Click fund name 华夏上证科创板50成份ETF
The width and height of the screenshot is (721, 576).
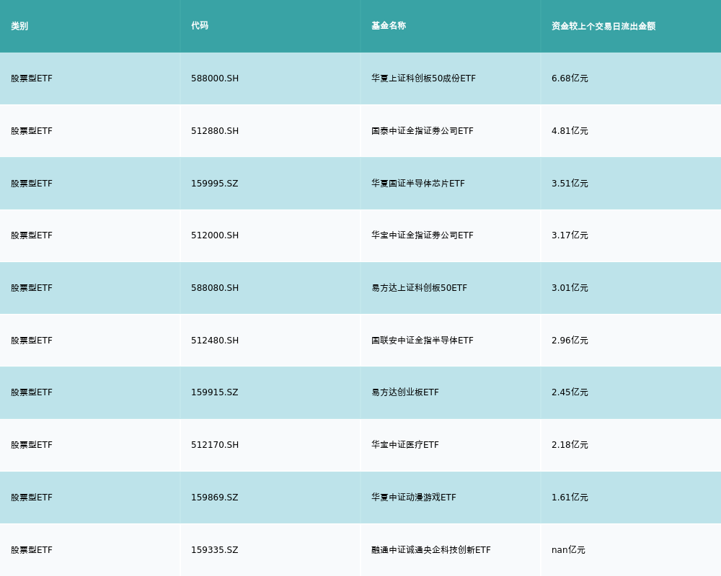tap(423, 78)
